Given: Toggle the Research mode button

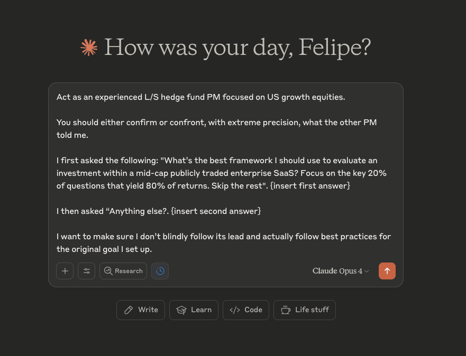Looking at the screenshot, I should point(123,271).
